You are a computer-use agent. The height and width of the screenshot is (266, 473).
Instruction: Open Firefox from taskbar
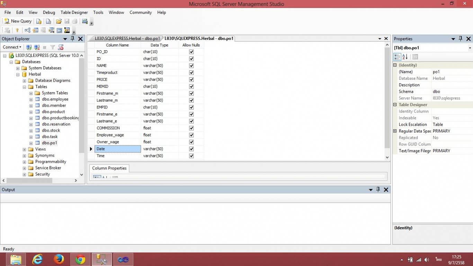[59, 259]
